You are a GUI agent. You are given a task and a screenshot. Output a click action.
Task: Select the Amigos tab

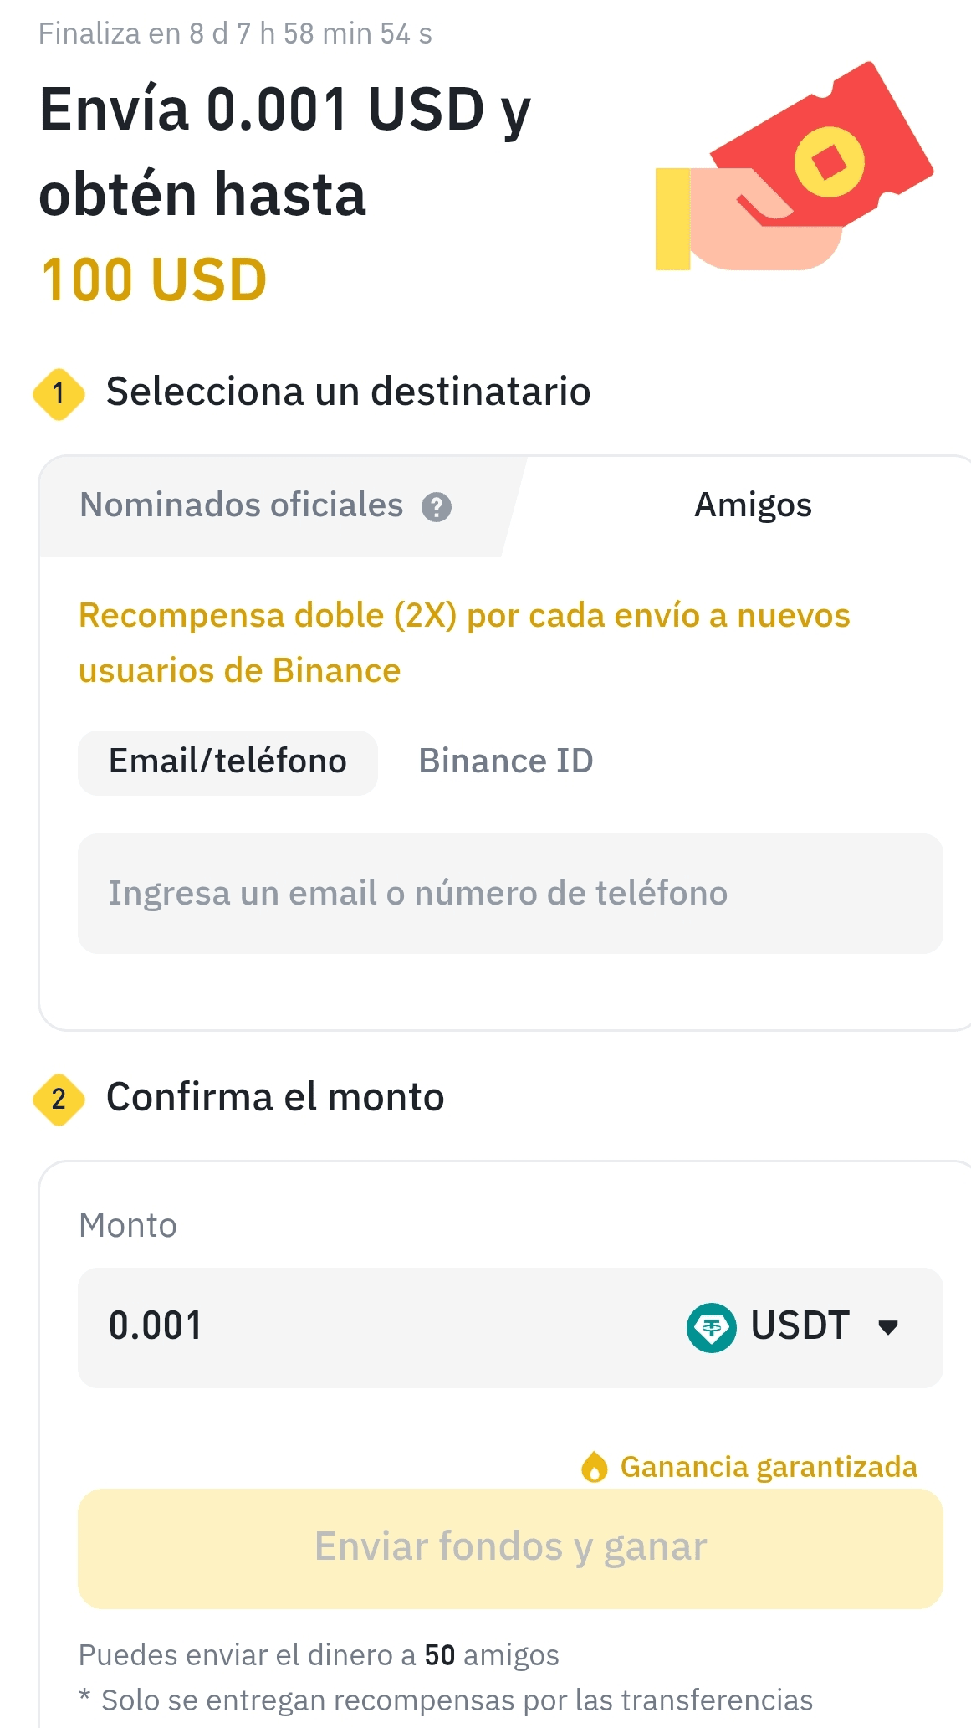pyautogui.click(x=753, y=505)
